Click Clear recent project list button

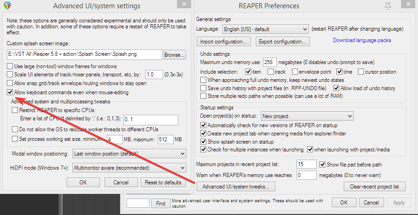374,187
